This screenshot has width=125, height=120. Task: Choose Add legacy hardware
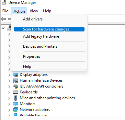coord(49,36)
